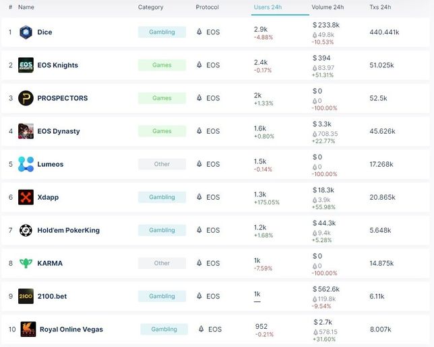This screenshot has width=434, height=347.
Task: Open the Dice dapp name link
Action: coord(44,32)
